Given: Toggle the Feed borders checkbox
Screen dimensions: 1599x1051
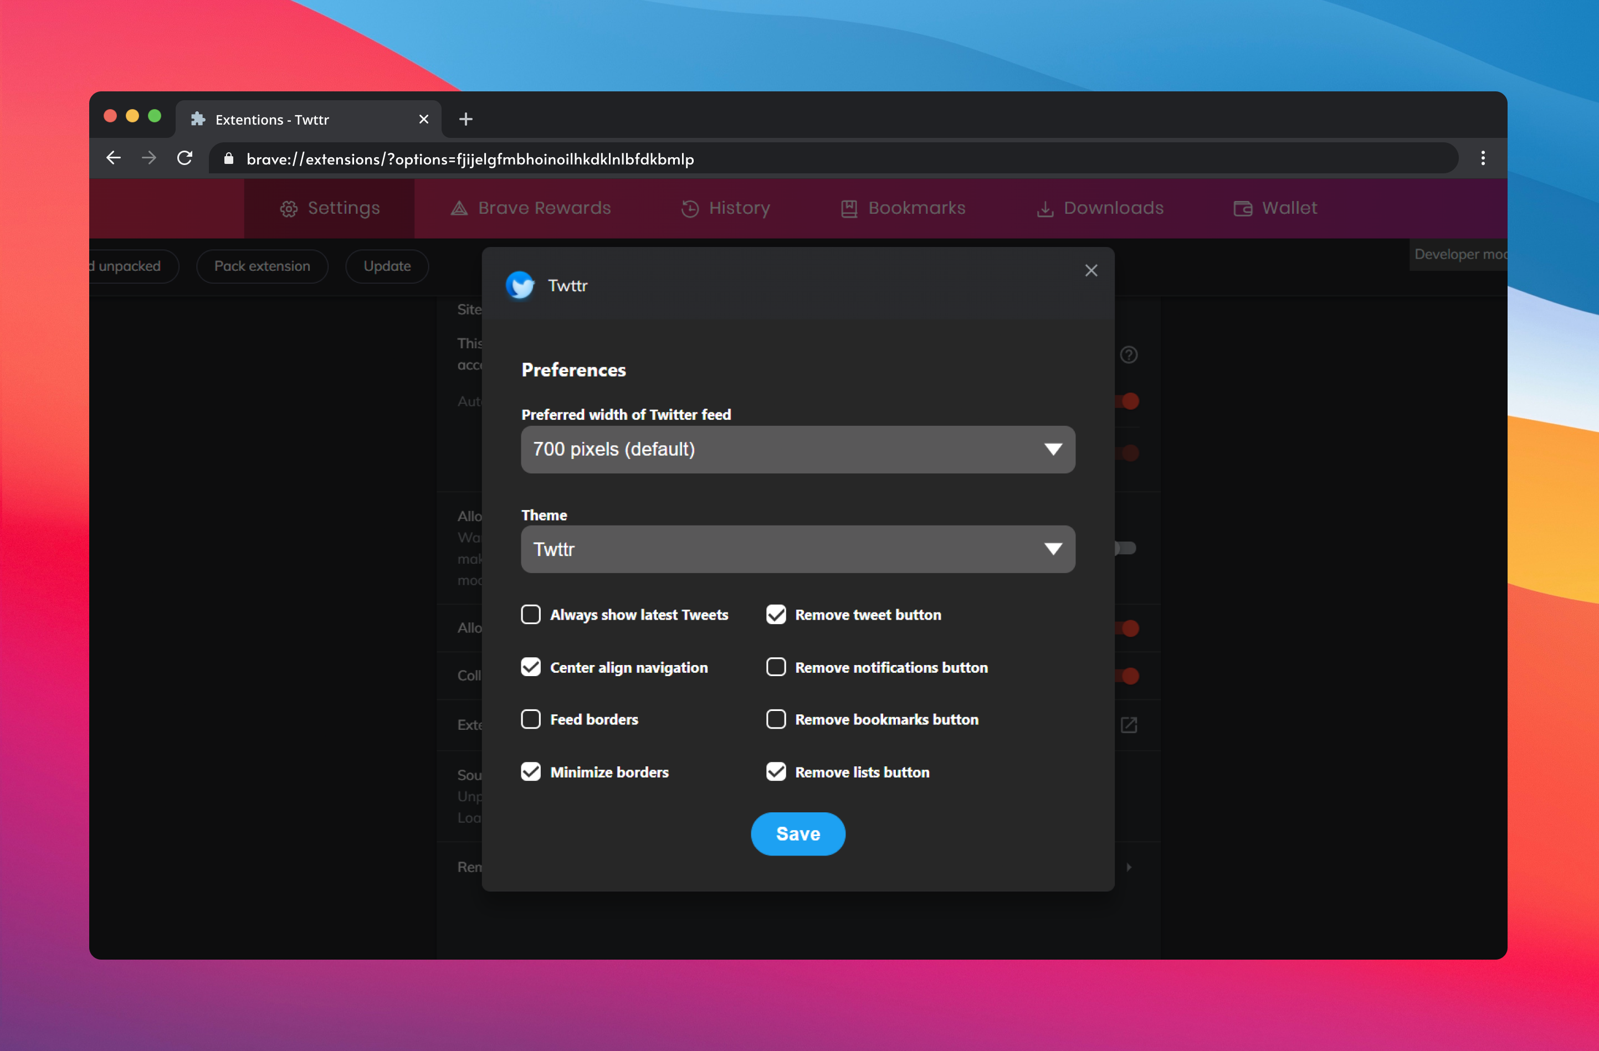Looking at the screenshot, I should [x=531, y=719].
